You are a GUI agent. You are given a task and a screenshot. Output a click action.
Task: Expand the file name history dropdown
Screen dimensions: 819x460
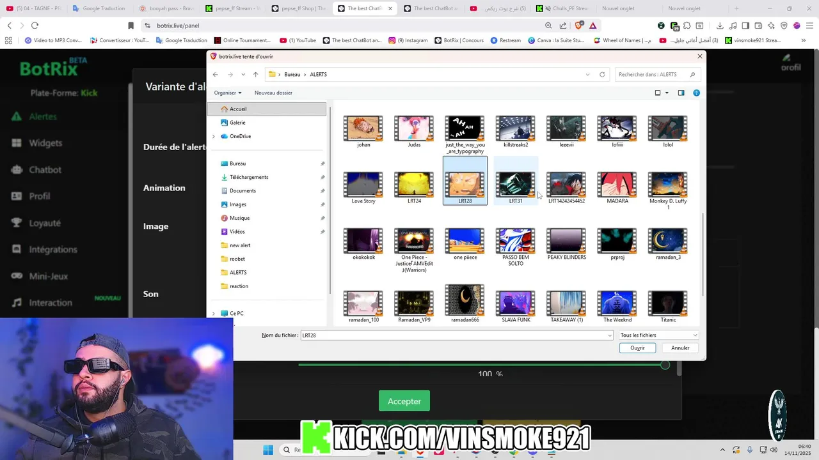[610, 335]
